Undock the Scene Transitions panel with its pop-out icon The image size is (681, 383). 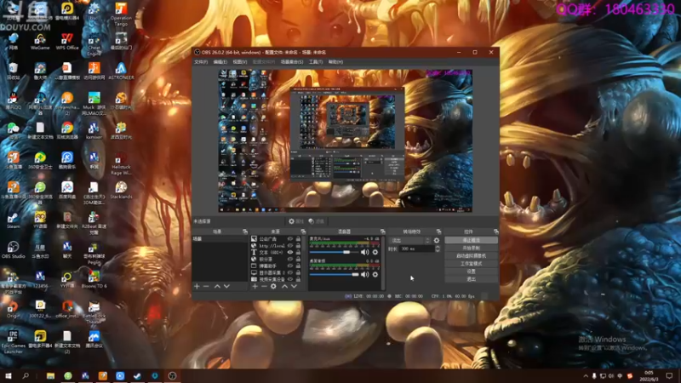[x=438, y=232]
